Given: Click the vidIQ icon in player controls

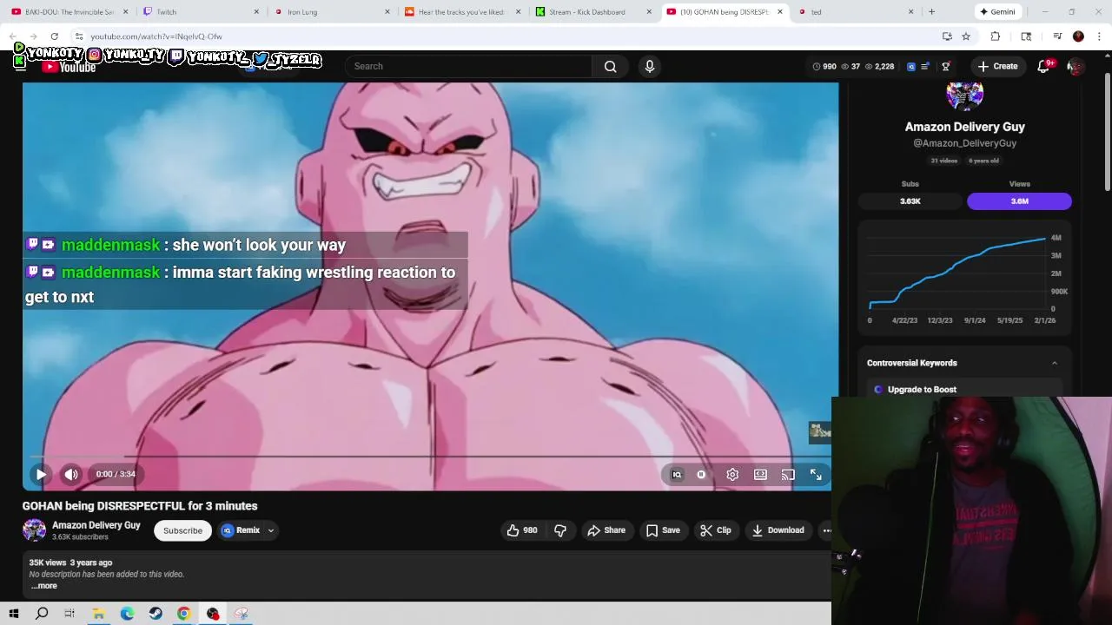Looking at the screenshot, I should (x=677, y=474).
